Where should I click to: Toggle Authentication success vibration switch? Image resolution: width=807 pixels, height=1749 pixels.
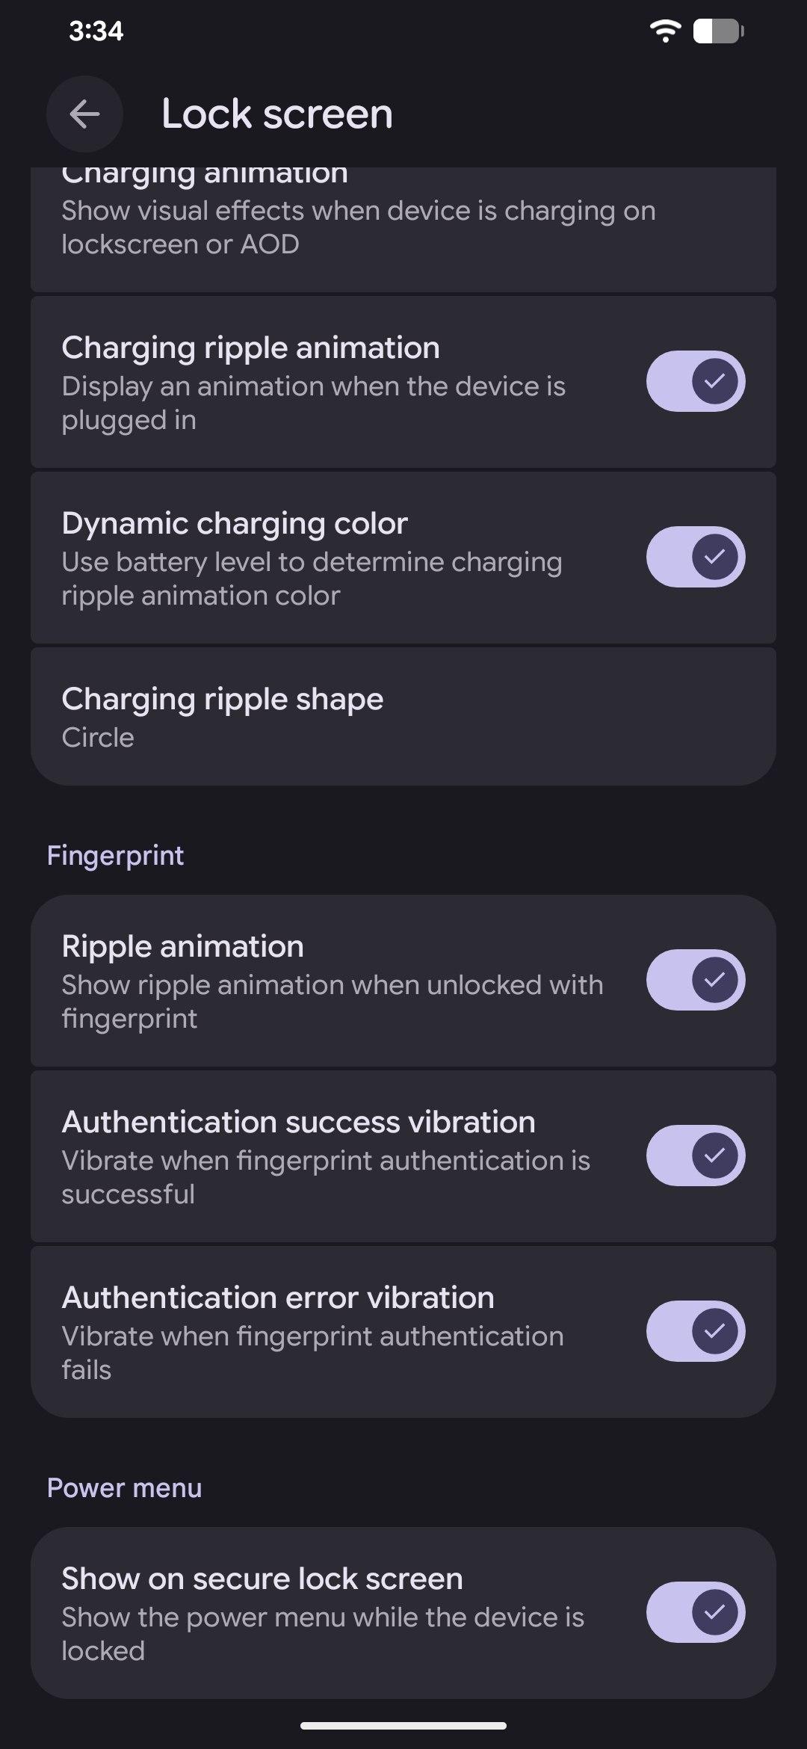[x=695, y=1156]
